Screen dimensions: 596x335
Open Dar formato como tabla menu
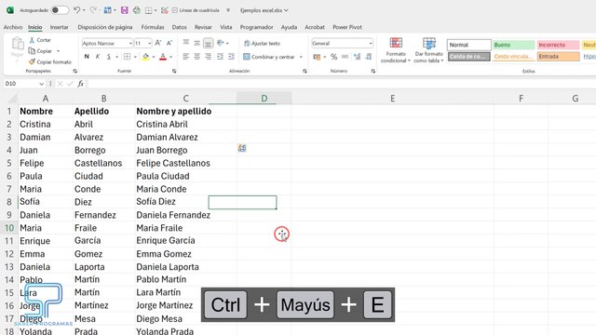click(x=428, y=50)
